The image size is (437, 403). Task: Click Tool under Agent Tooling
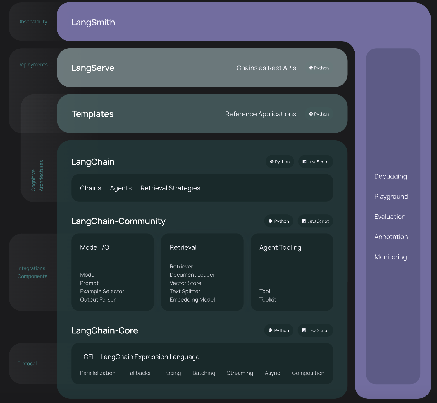coord(265,291)
